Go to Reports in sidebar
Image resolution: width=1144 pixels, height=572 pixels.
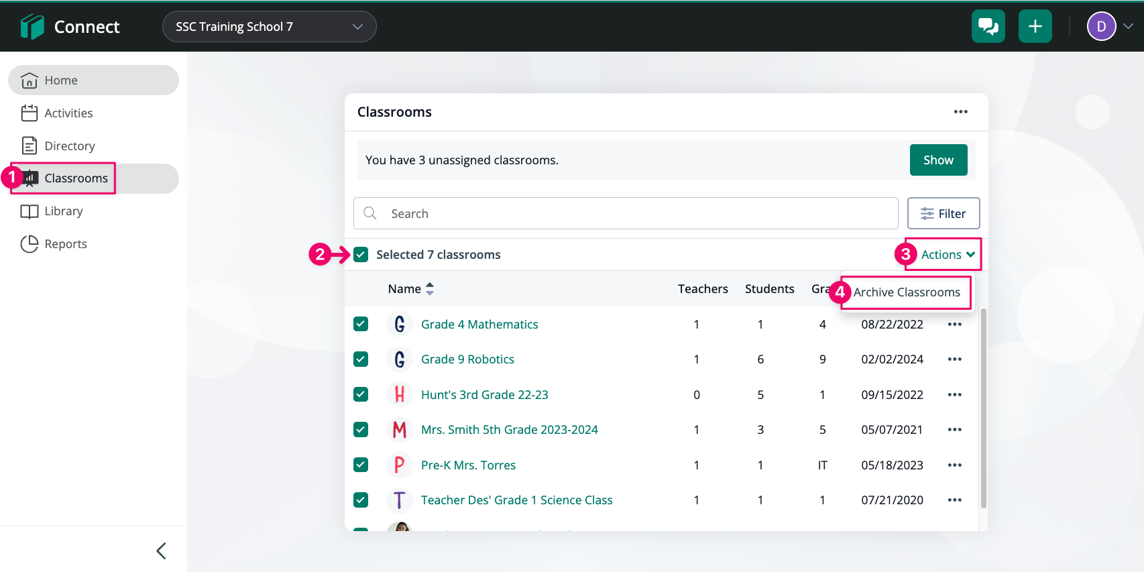click(x=93, y=244)
